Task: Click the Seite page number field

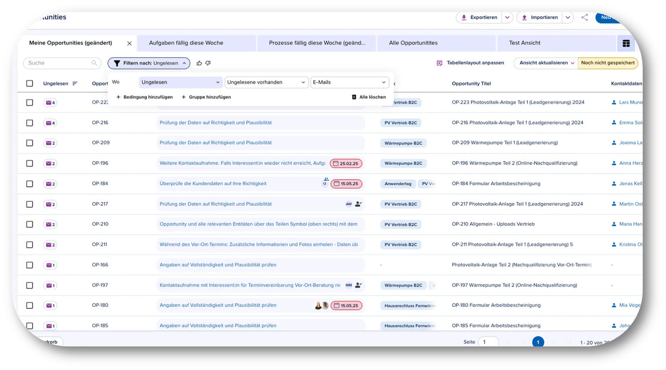Action: coord(489,342)
